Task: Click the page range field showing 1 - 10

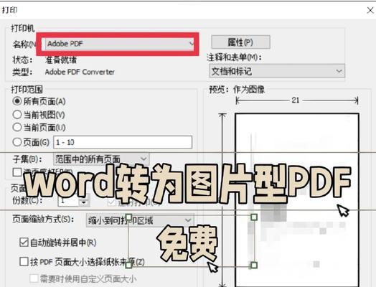Action: [123, 142]
